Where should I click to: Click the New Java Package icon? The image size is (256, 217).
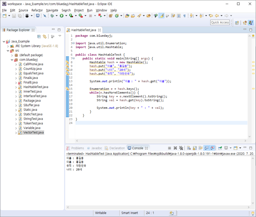111,16
